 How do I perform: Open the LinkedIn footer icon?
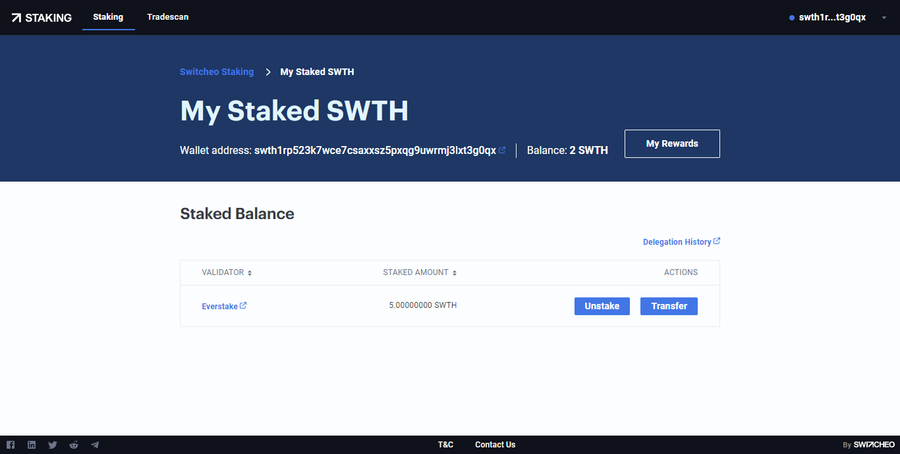coord(32,445)
